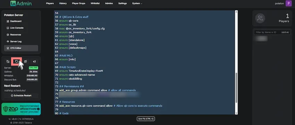Click line 70 ensure cats-advanced-name

pyautogui.click(x=77, y=75)
